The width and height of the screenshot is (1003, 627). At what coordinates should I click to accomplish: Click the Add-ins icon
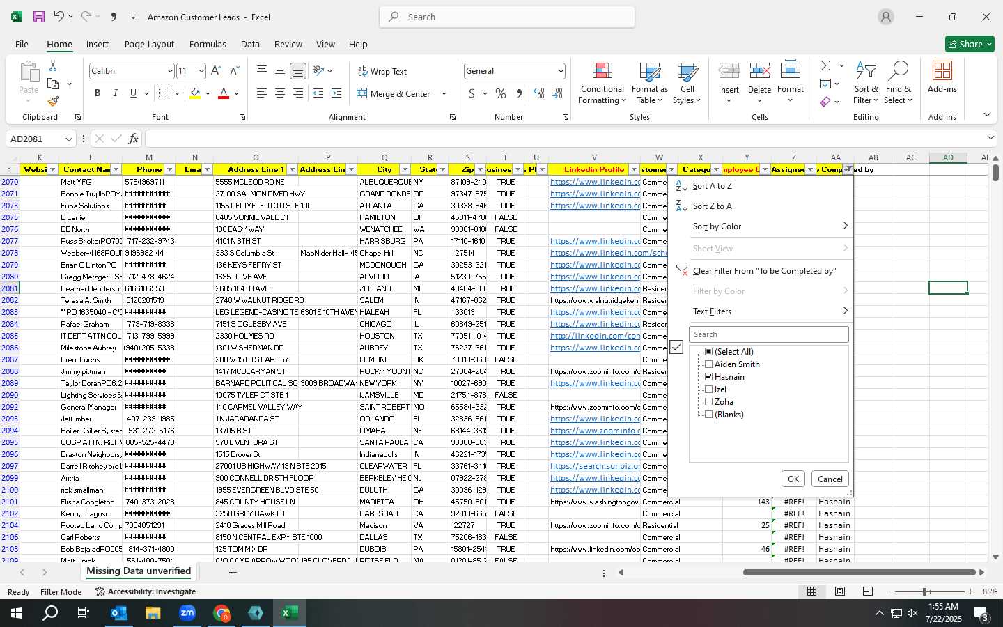(942, 72)
